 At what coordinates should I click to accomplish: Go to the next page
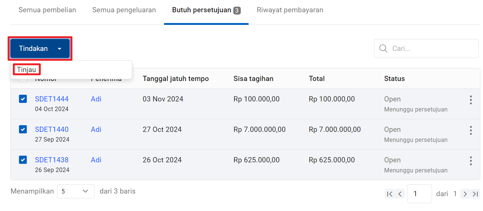coord(465,194)
